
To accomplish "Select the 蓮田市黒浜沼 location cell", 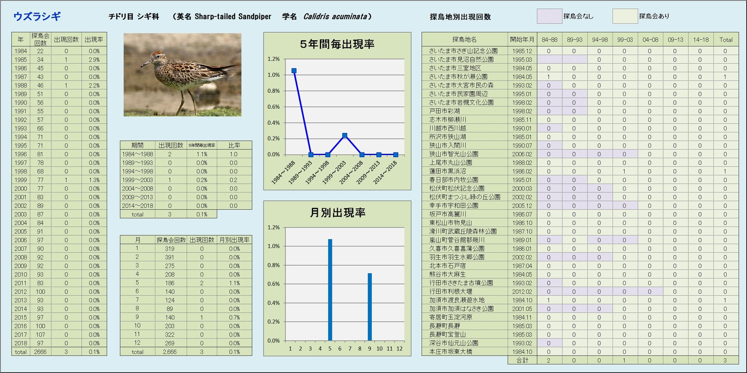I will point(447,171).
